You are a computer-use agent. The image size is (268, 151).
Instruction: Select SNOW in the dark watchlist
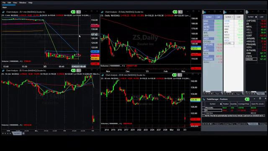[x=251, y=59]
